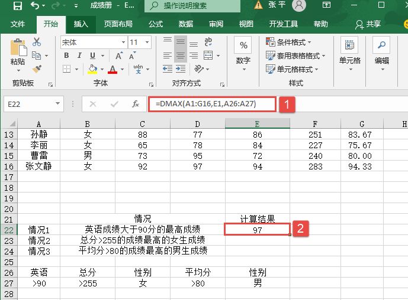Open the 公式 ribbon tab
The image size is (408, 300).
coord(155,24)
